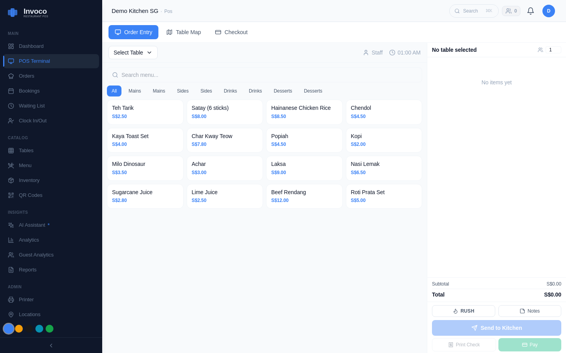Screen dimensions: 566x353
Task: Switch to the Table Map tab
Action: tap(184, 32)
